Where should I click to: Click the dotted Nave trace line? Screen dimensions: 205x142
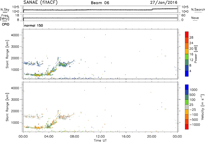(x=100, y=18)
